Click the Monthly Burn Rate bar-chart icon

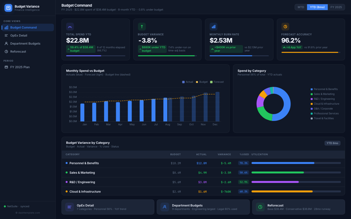click(213, 27)
